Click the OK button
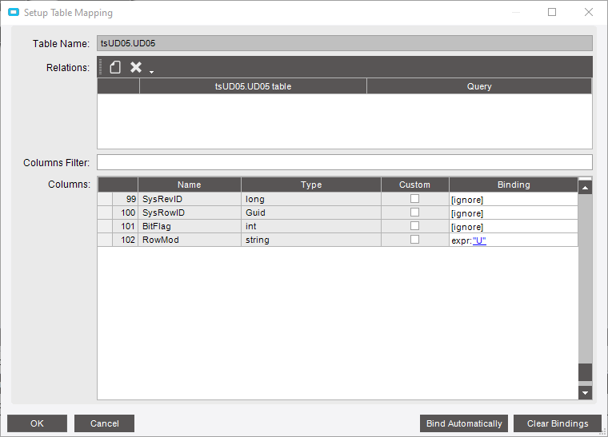 point(38,423)
